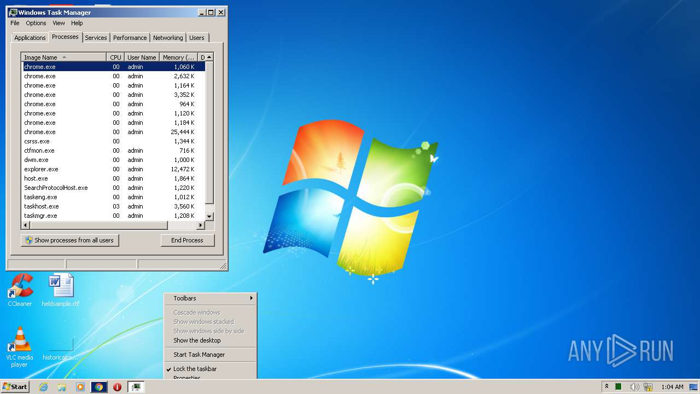
Task: Sort processes by User Name column
Action: pyautogui.click(x=142, y=57)
